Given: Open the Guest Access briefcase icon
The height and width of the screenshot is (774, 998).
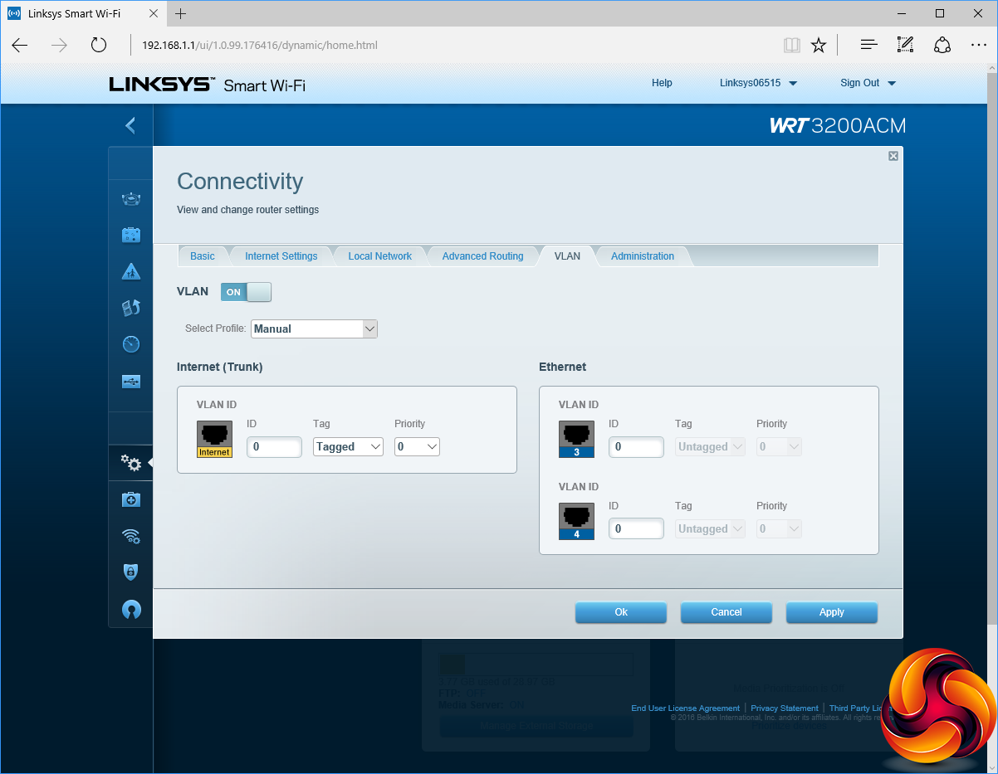Looking at the screenshot, I should (x=131, y=235).
